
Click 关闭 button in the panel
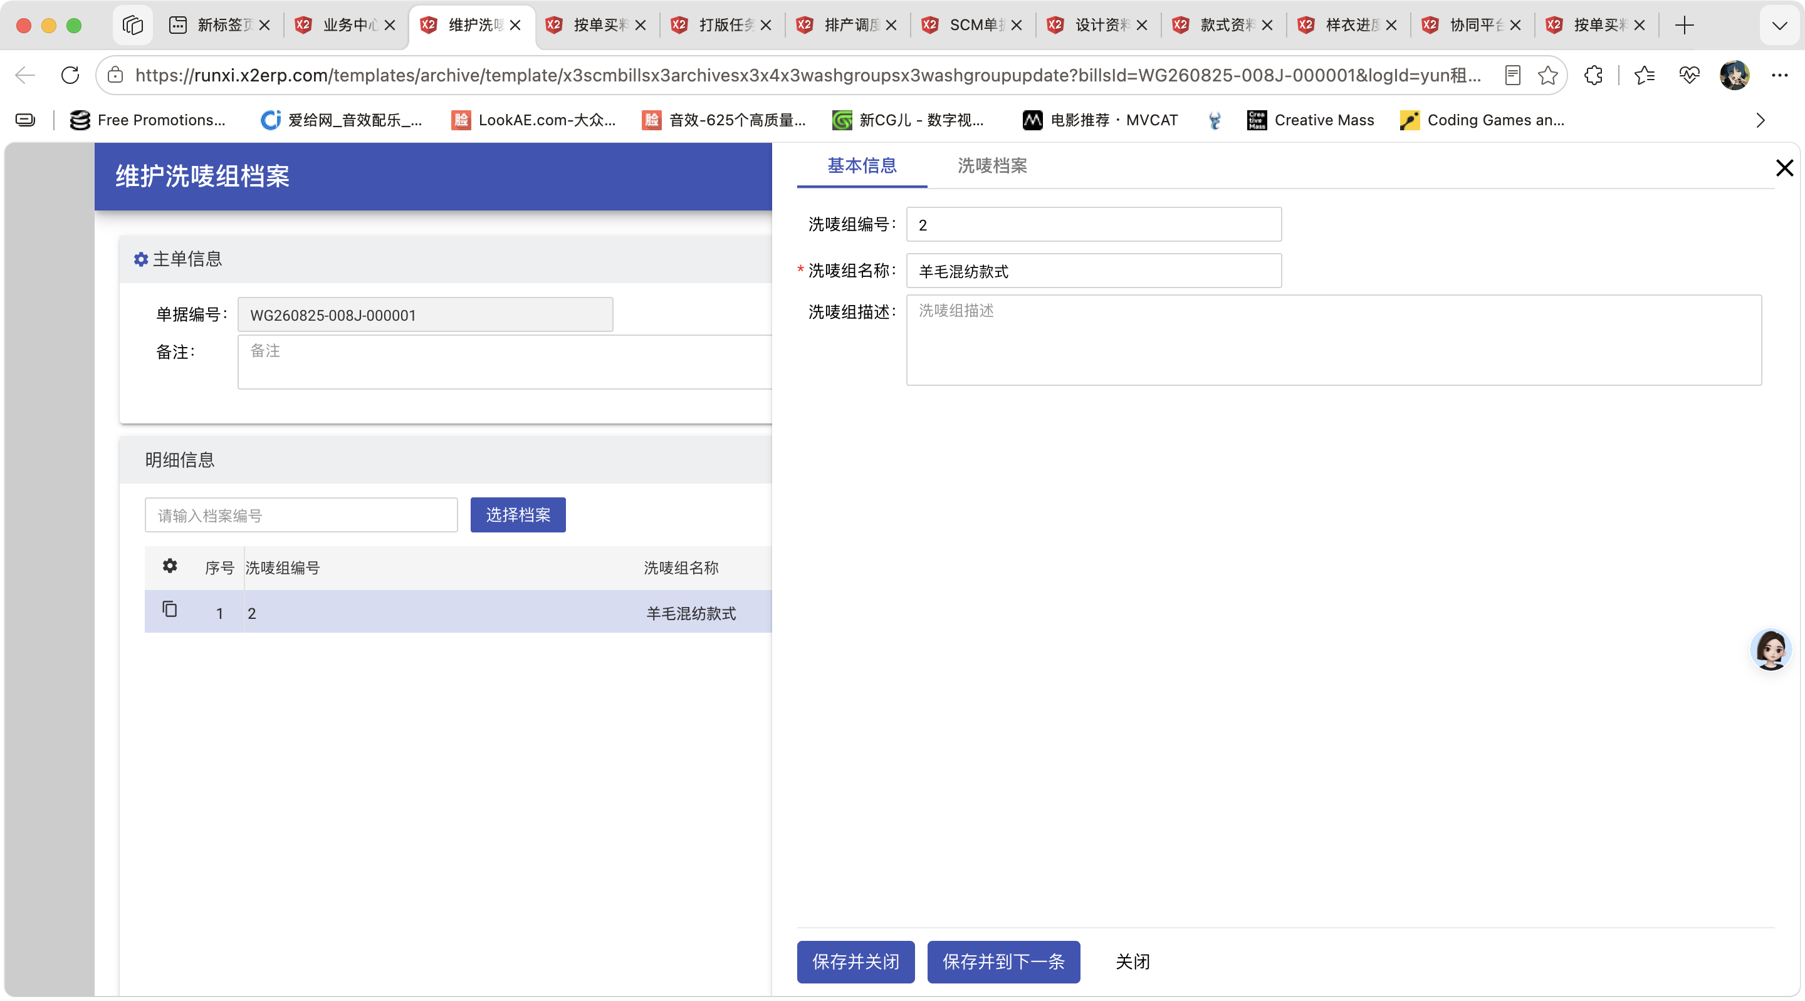[1133, 962]
